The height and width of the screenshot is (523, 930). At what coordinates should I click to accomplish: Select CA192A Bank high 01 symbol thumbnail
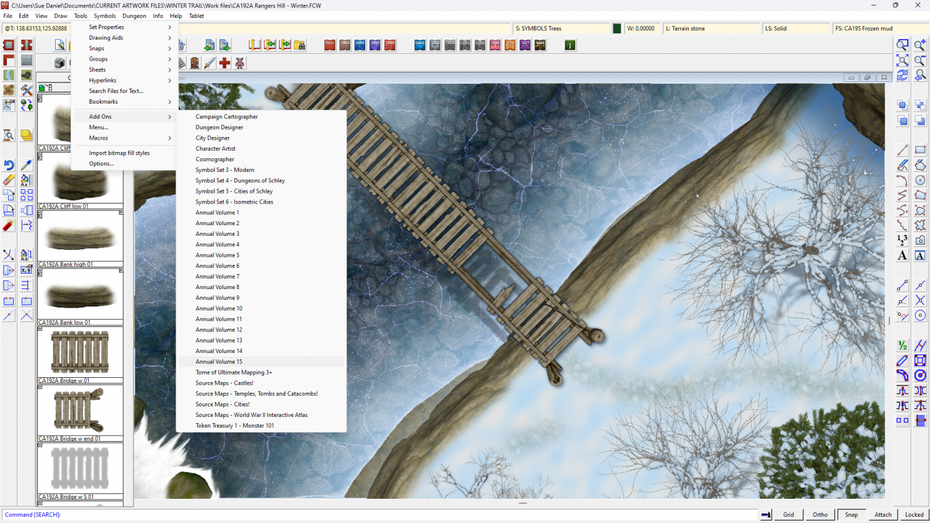[80, 239]
